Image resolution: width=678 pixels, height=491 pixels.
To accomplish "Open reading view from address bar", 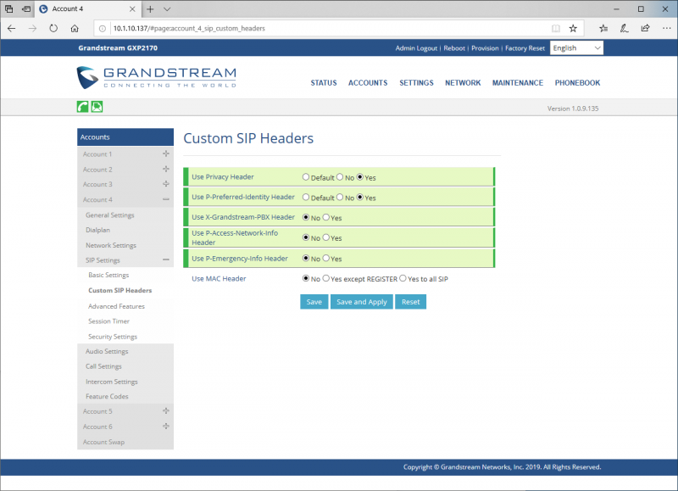I will pyautogui.click(x=556, y=29).
